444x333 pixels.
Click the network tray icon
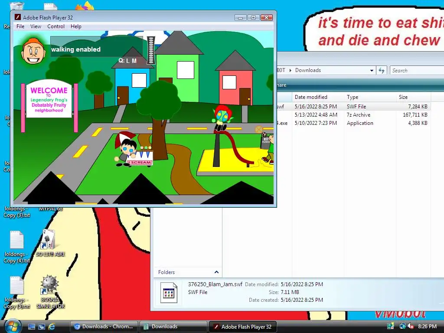tap(402, 326)
